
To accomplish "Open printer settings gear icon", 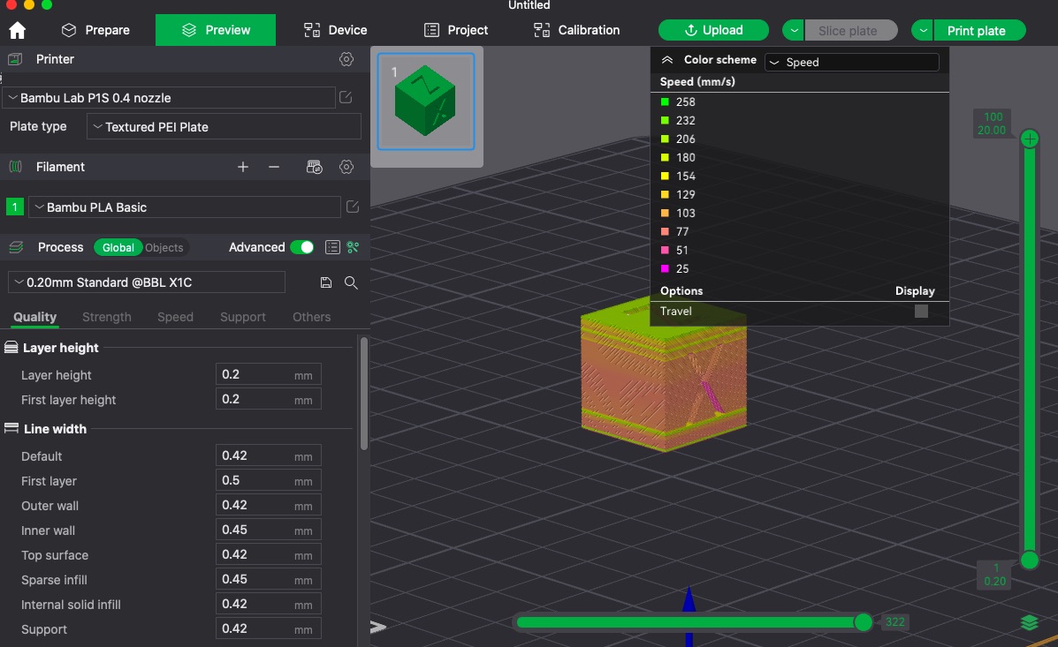I will (x=346, y=59).
